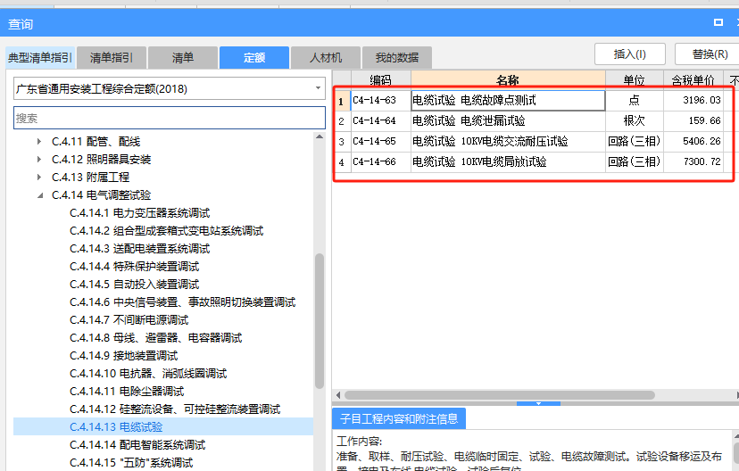Click the 替换(R) button

pos(709,54)
